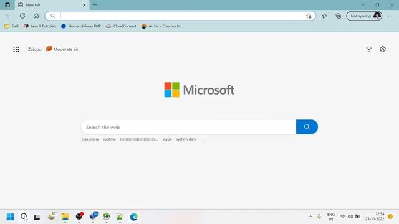Screen dimensions: 399x224
Task: Select the 'skype' recent search
Action: (x=167, y=139)
